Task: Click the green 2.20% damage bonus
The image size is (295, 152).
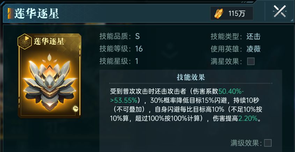Action: 248,119
